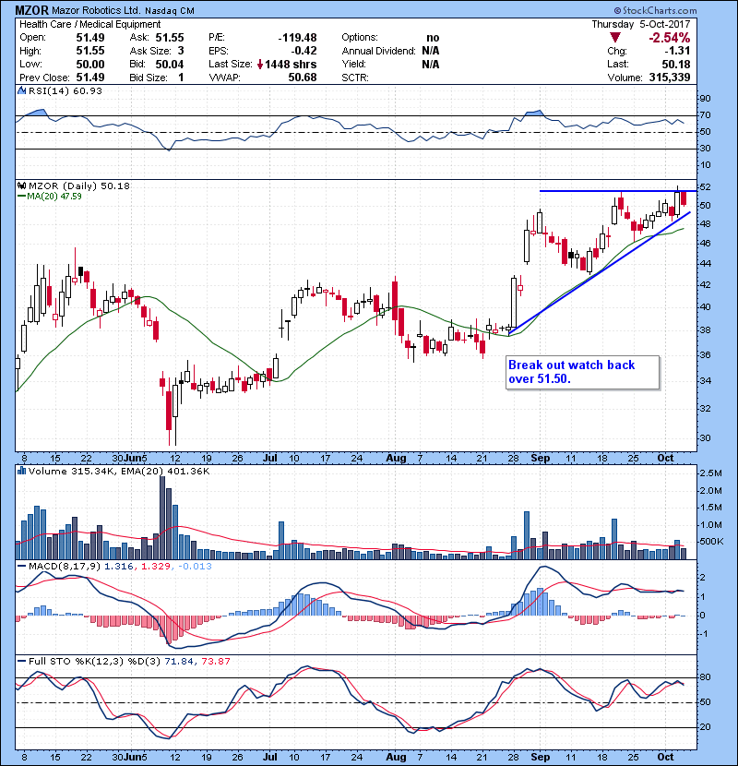Click the Last Size value 1448 shrs
This screenshot has height=766, width=738.
pyautogui.click(x=291, y=64)
